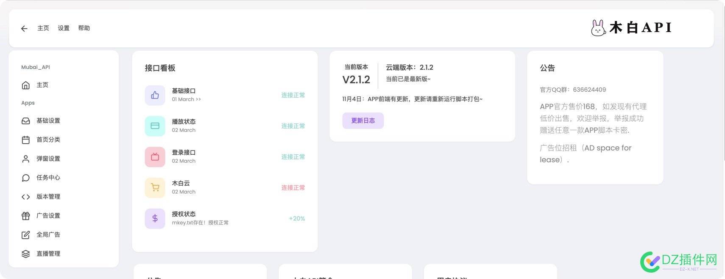The width and height of the screenshot is (725, 279).
Task: Click the 公告 card heading
Action: click(547, 68)
